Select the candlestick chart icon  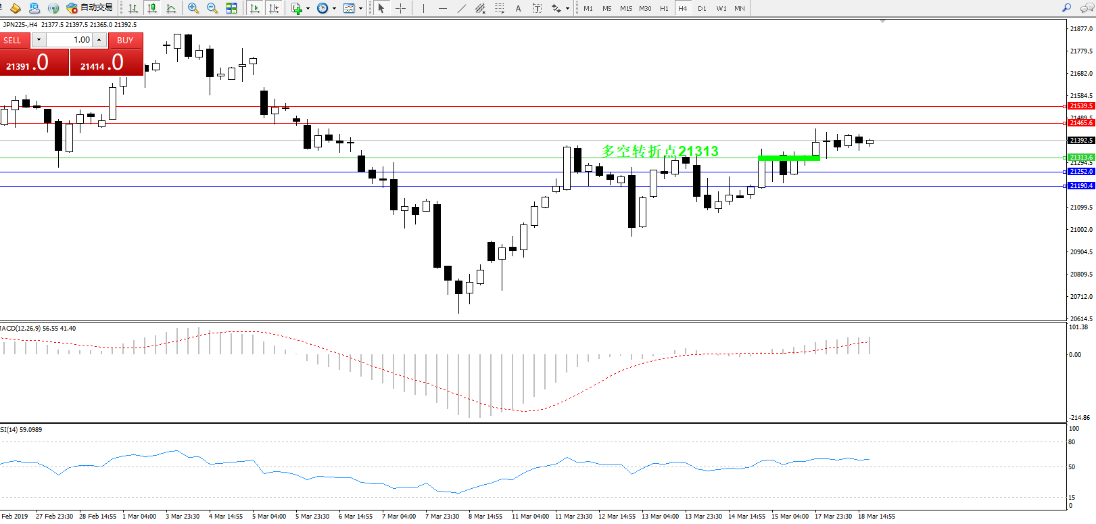pyautogui.click(x=152, y=8)
